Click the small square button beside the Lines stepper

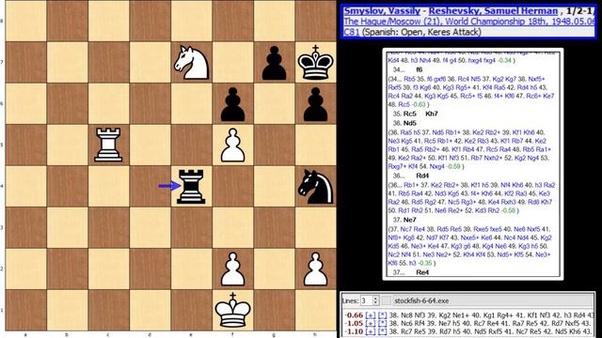[x=387, y=300]
